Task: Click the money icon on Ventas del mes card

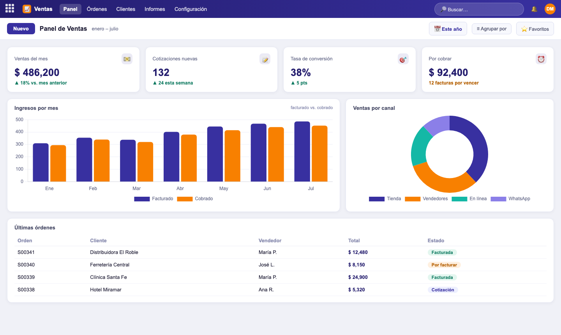Action: (x=127, y=59)
